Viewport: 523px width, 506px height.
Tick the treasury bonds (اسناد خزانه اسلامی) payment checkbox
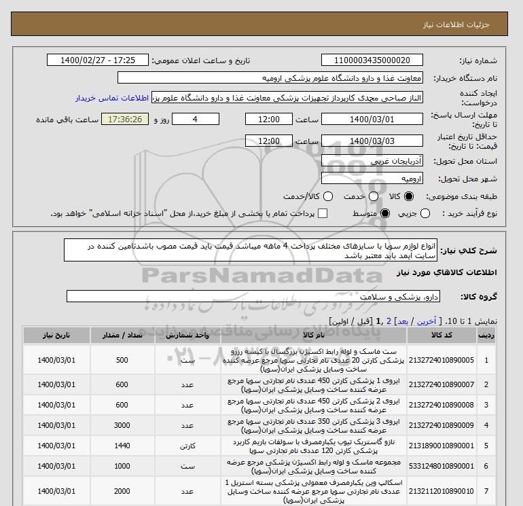click(323, 213)
